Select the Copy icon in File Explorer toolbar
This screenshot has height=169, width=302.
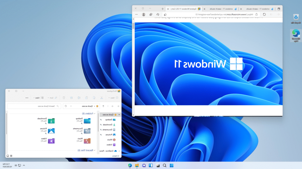tap(93, 97)
